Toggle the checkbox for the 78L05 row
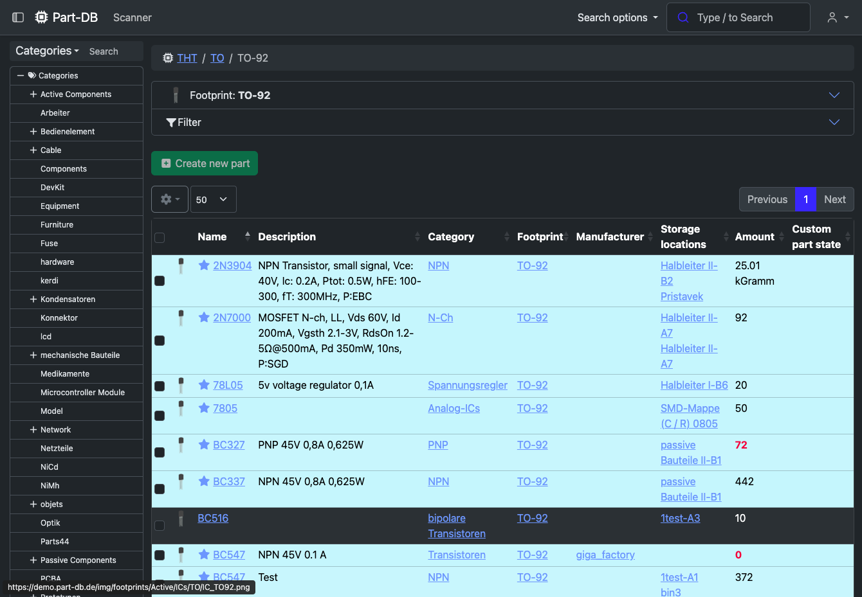The width and height of the screenshot is (862, 597). [160, 386]
